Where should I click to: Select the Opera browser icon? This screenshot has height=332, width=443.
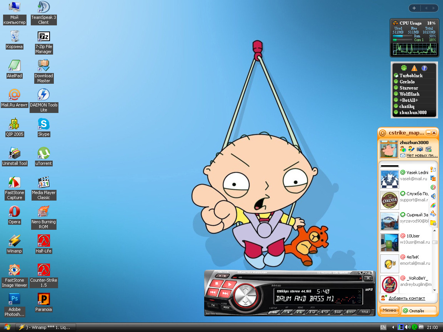(14, 215)
